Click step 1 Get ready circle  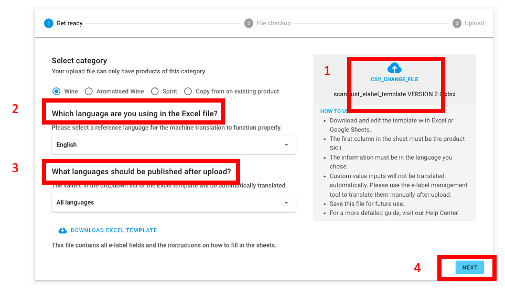(x=49, y=23)
